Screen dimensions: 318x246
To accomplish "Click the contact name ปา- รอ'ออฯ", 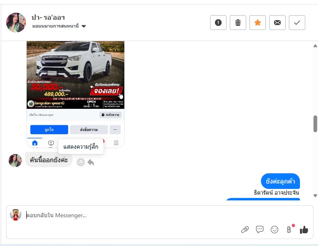I will [48, 18].
